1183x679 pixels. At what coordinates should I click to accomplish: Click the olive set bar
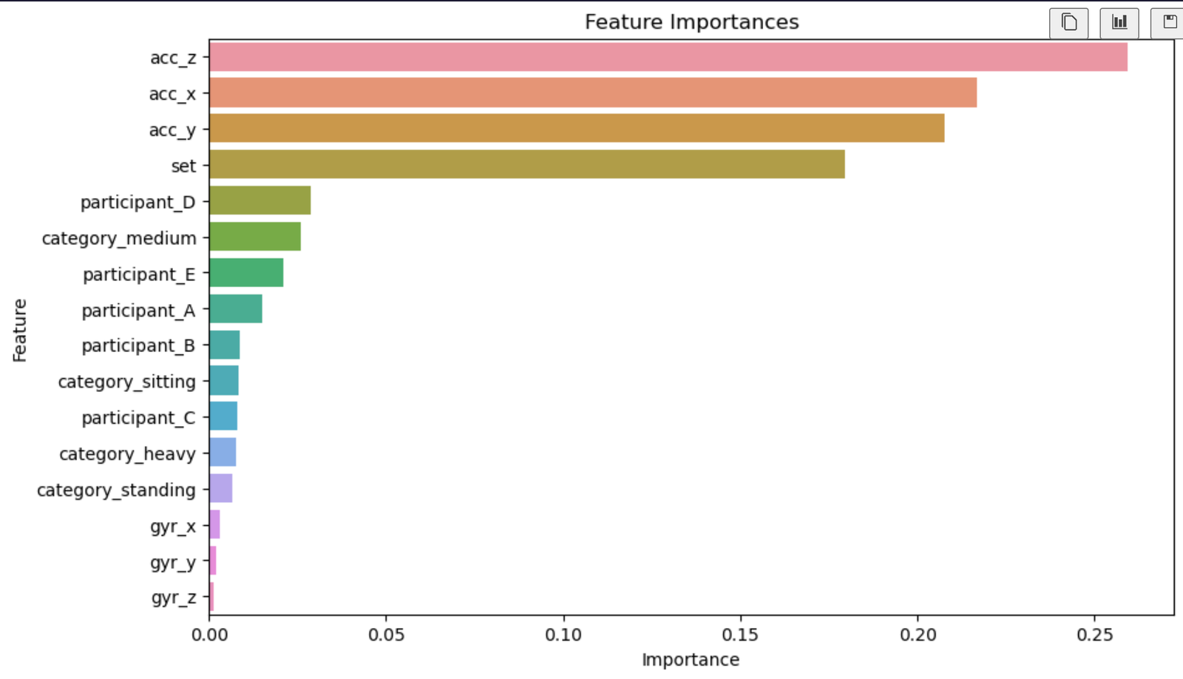(526, 165)
